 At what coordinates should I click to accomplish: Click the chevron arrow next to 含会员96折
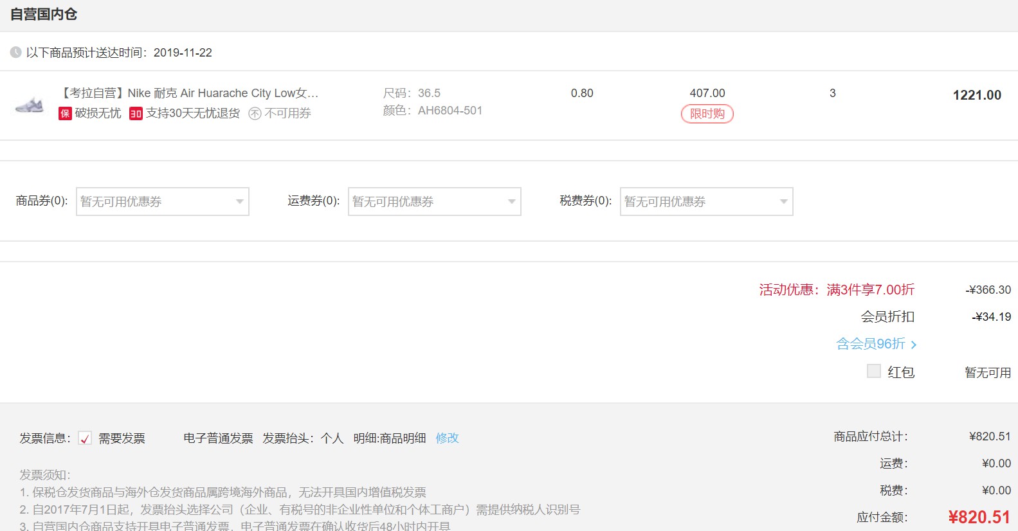coord(913,345)
